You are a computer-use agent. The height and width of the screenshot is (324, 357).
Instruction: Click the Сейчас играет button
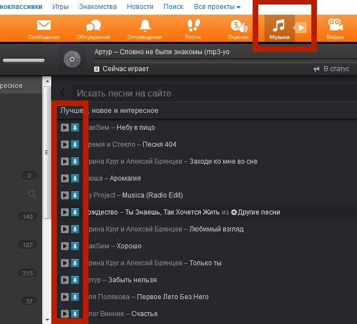coord(122,69)
